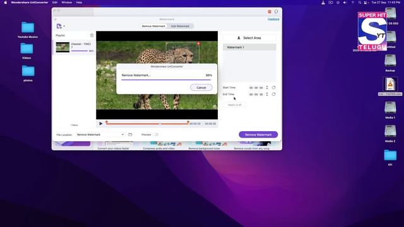
Task: Select the Watermark 1 list entry
Action: (249, 47)
